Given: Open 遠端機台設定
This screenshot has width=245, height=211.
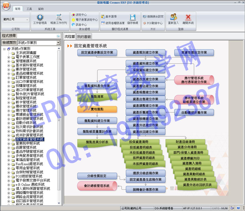Looking at the screenshot, I should tap(153, 17).
